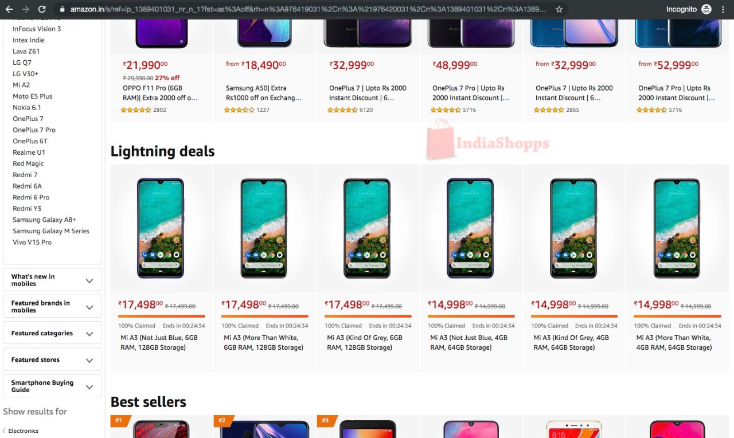Expand the Featured stores panel

point(52,359)
